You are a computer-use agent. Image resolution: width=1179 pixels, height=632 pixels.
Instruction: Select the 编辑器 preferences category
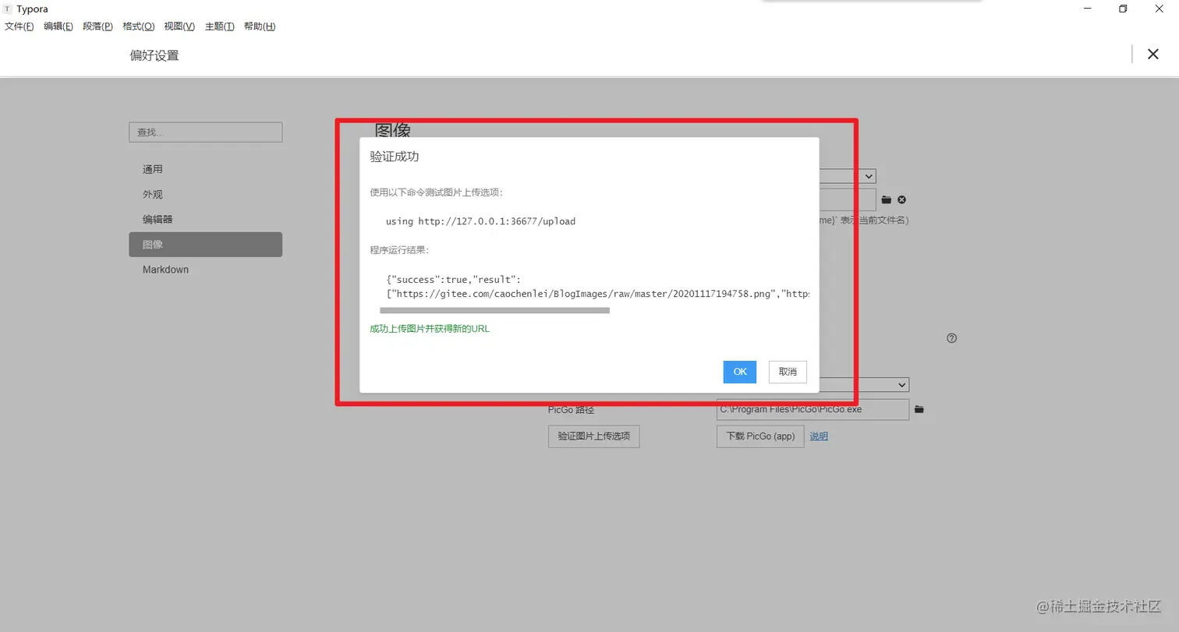click(x=205, y=219)
